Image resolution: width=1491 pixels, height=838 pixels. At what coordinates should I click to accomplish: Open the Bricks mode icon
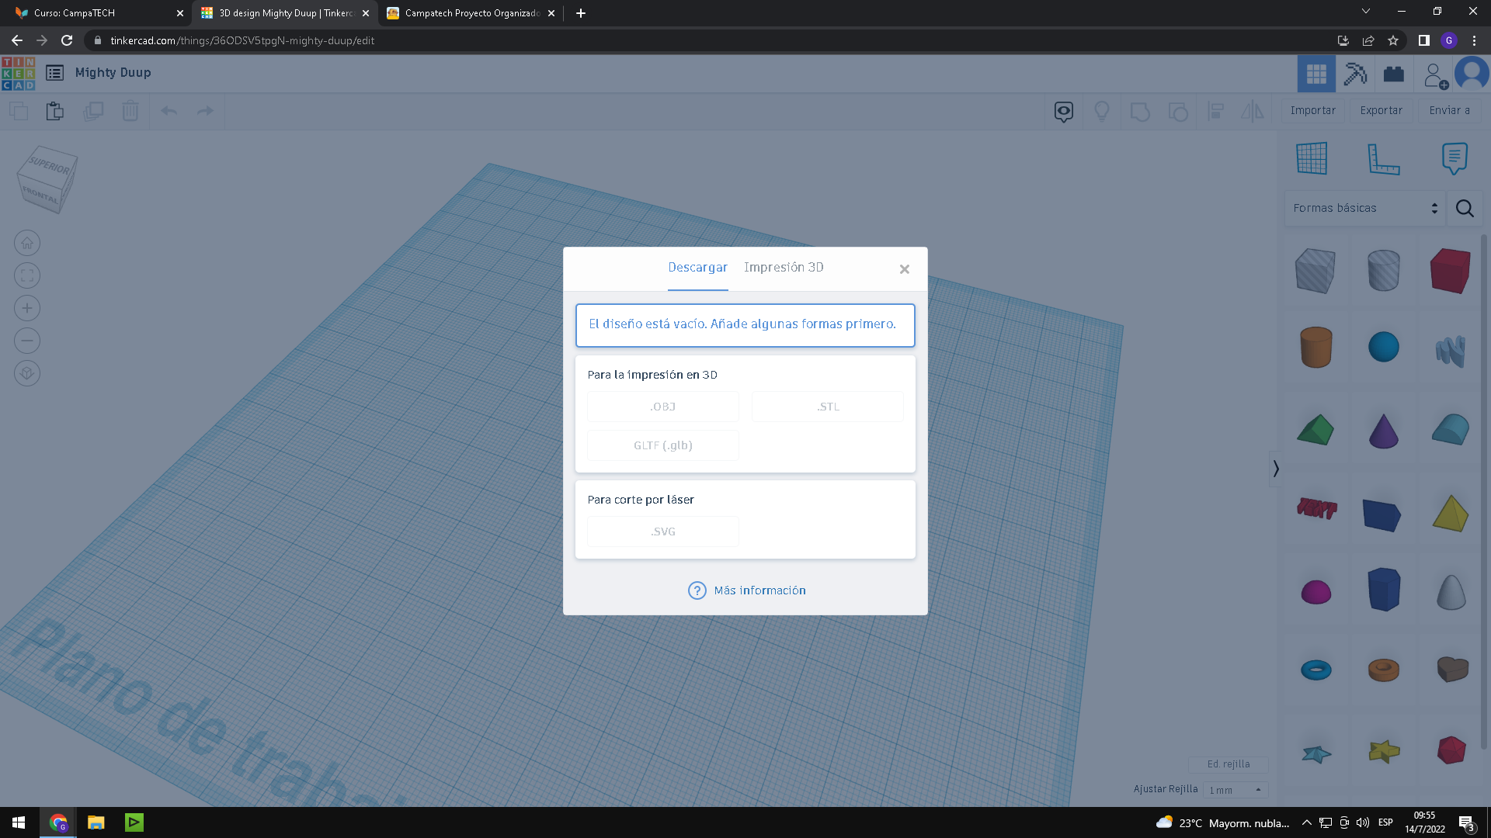click(x=1394, y=74)
